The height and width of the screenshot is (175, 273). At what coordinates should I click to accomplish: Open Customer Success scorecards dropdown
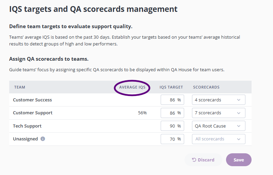[219, 100]
